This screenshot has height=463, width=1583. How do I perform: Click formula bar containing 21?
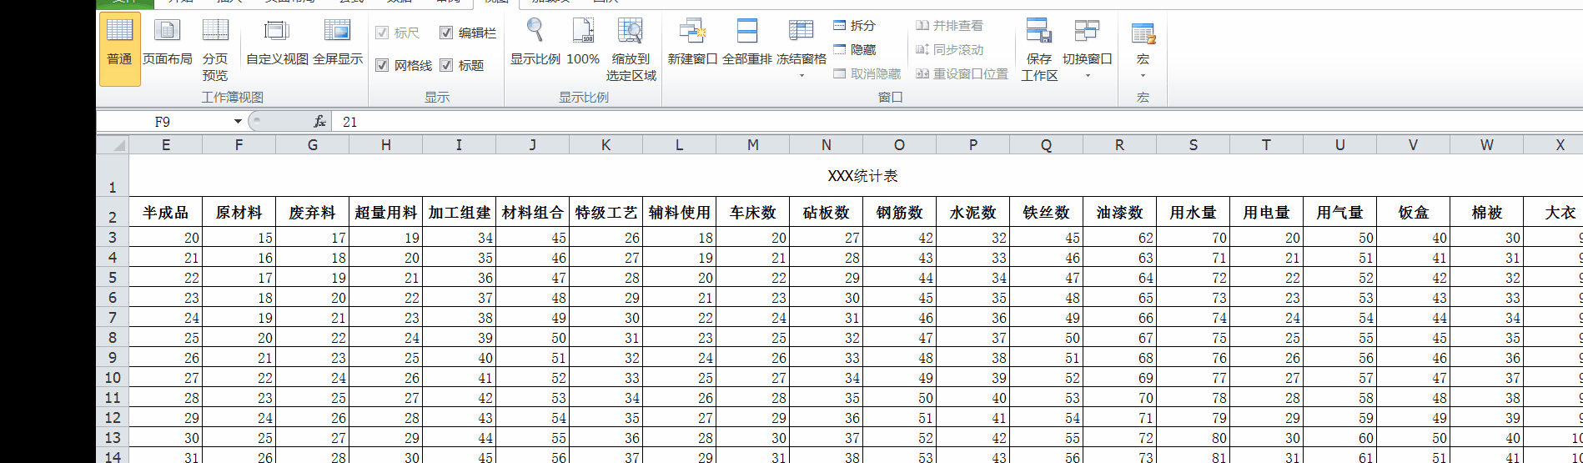[x=957, y=122]
